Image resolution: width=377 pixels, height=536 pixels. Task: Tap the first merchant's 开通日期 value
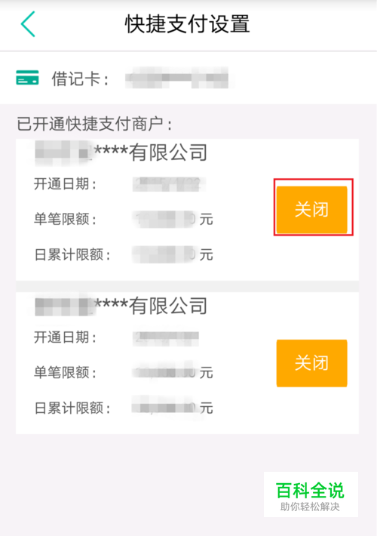point(169,185)
